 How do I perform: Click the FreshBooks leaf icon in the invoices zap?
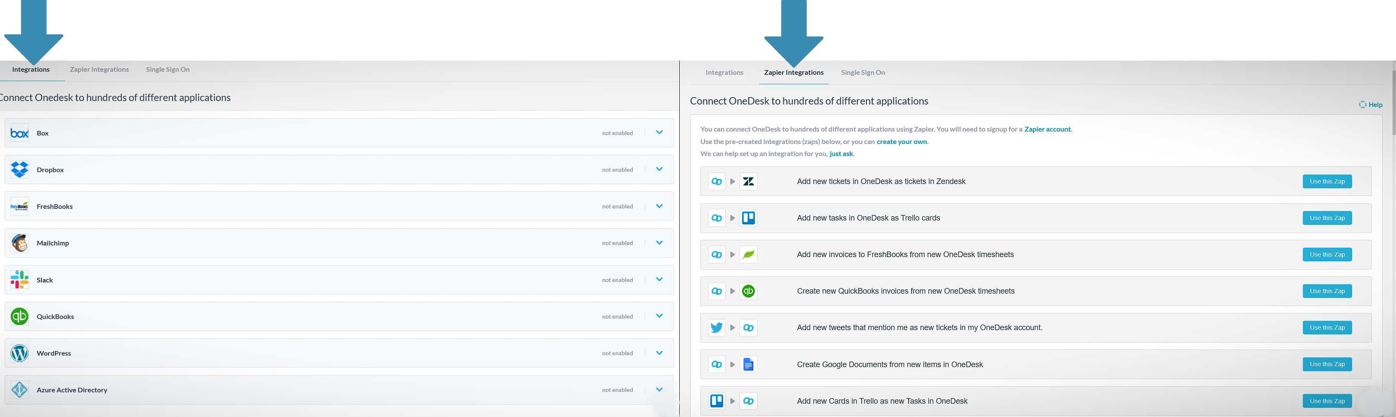[x=749, y=254]
